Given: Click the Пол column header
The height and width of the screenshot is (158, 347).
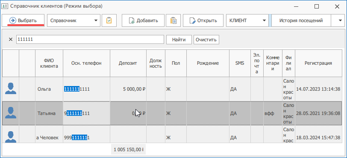Looking at the screenshot, I should 176,63.
